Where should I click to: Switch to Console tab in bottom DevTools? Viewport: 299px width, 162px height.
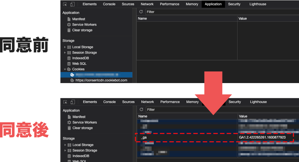pyautogui.click(x=110, y=102)
